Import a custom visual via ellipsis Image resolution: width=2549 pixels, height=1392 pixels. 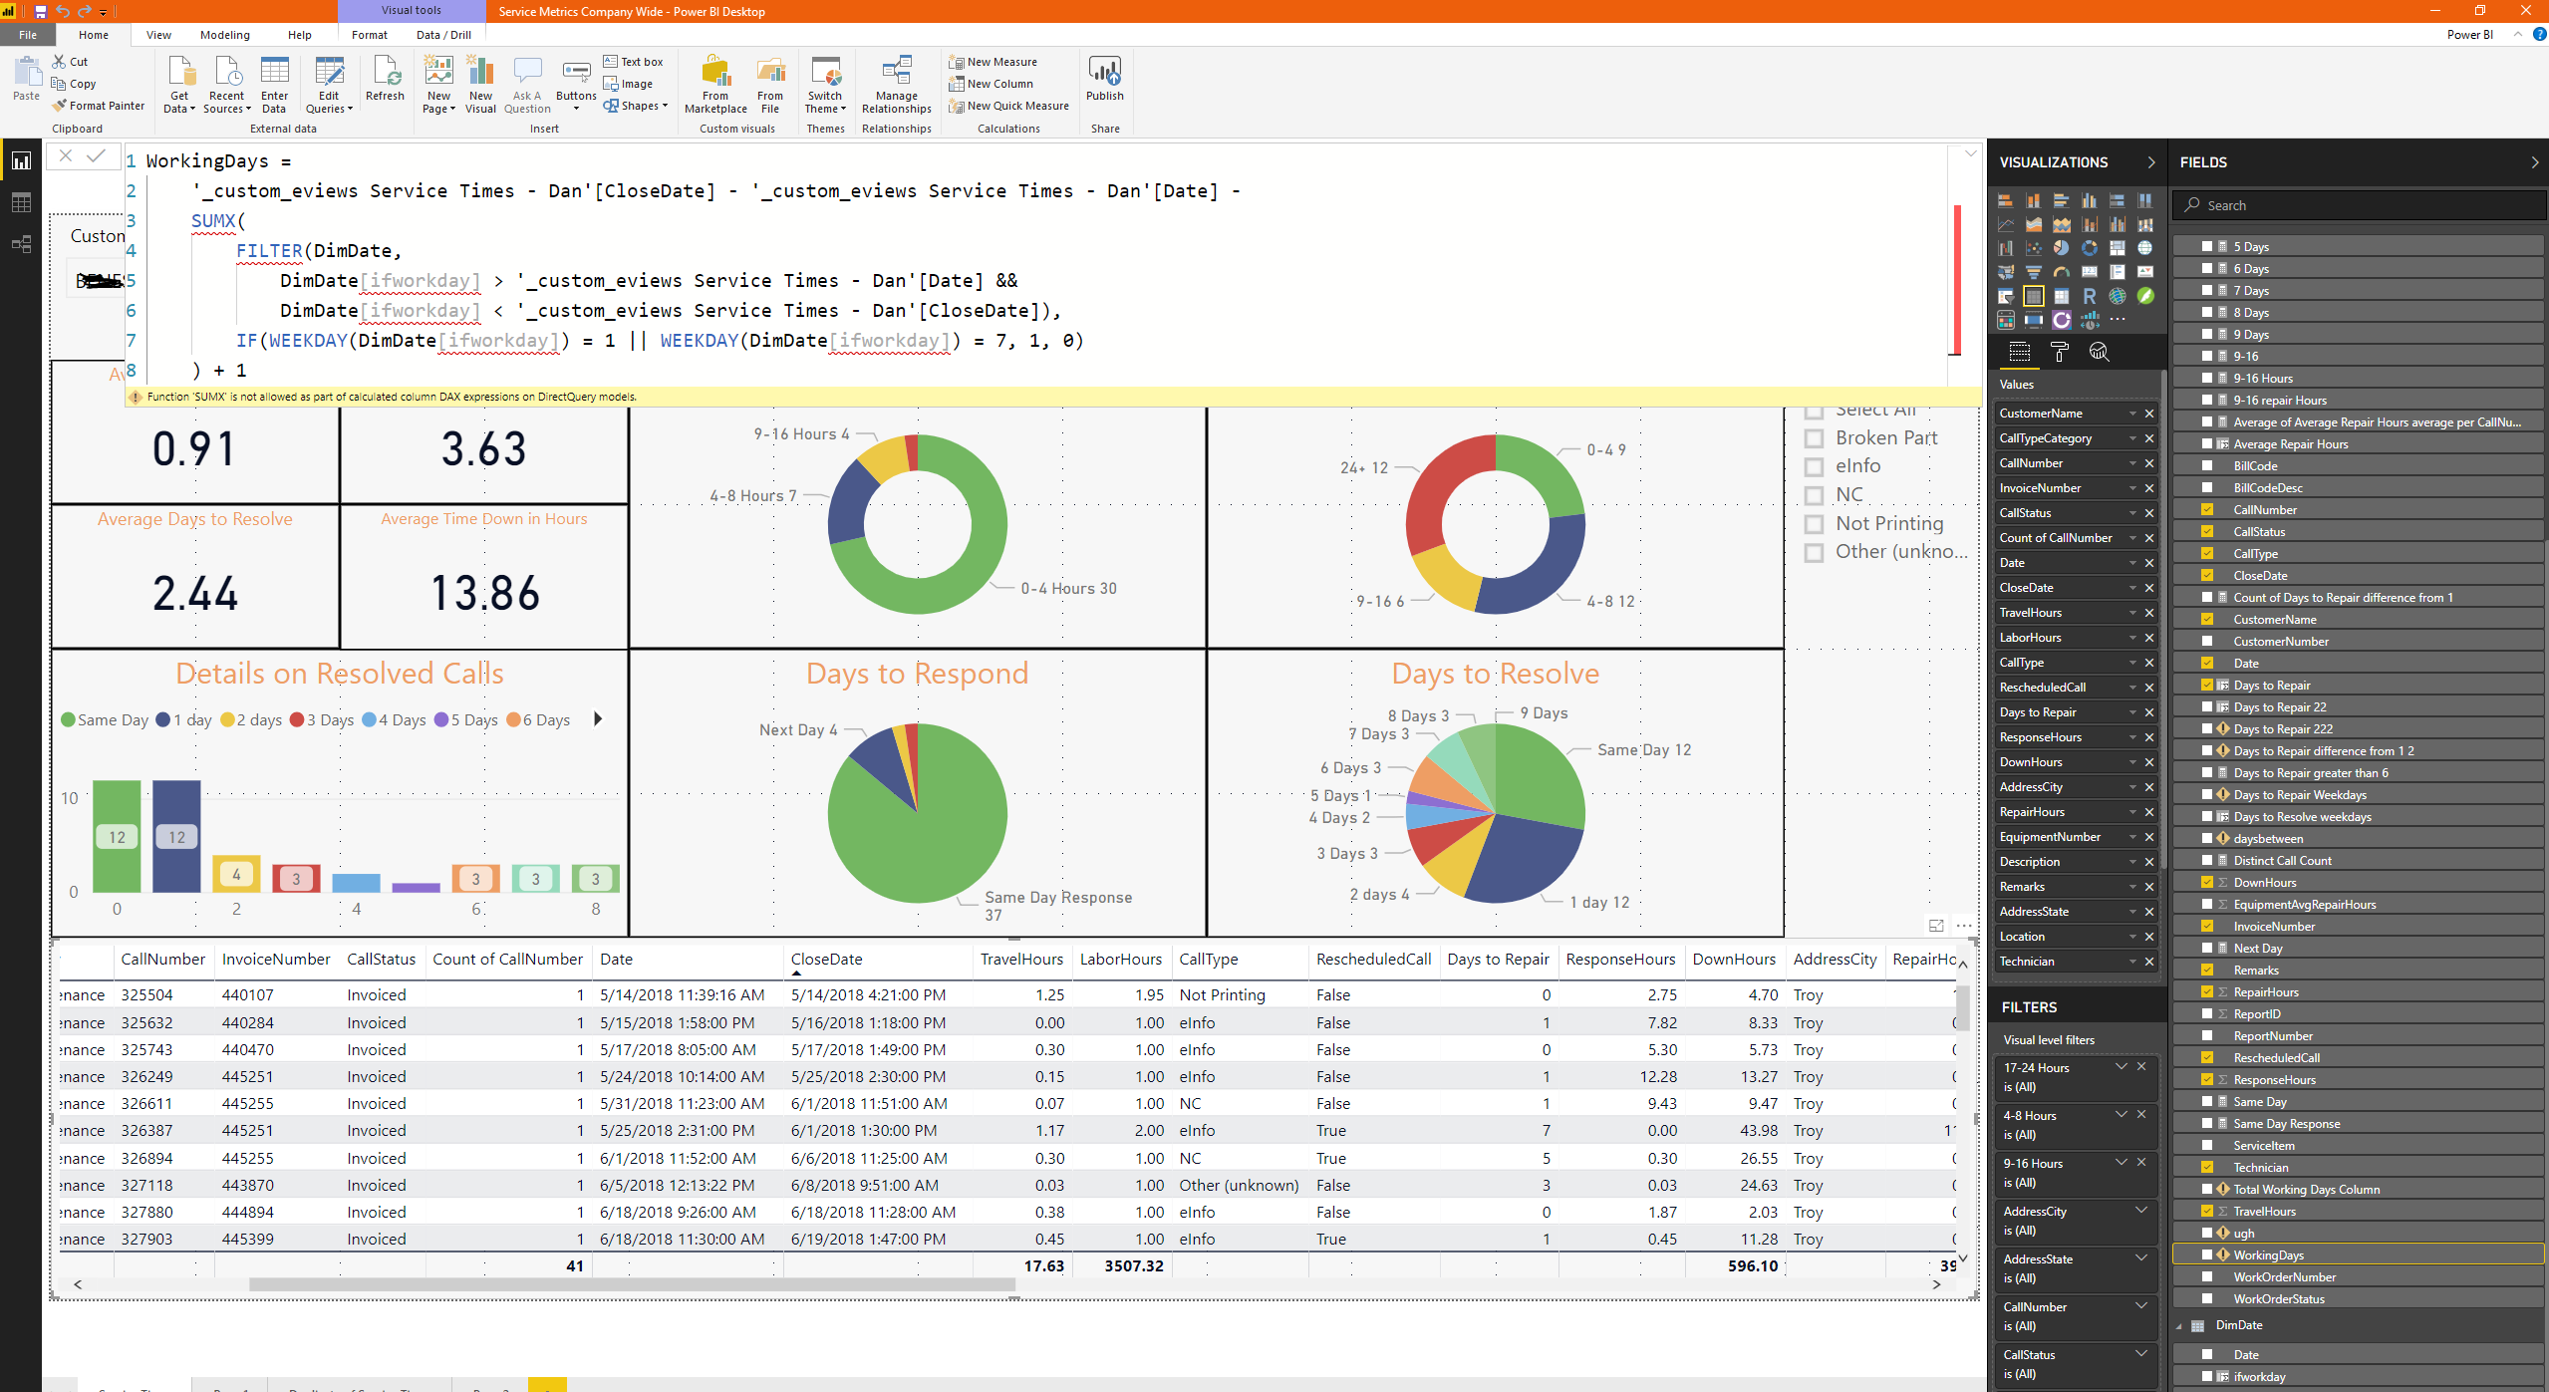pos(2118,319)
